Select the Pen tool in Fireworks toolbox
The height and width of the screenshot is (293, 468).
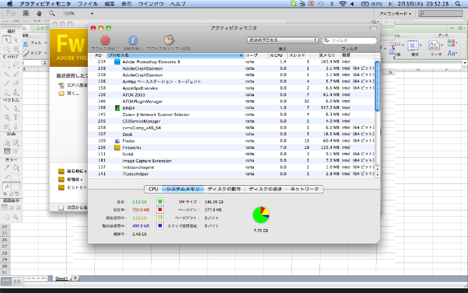pos(16,108)
